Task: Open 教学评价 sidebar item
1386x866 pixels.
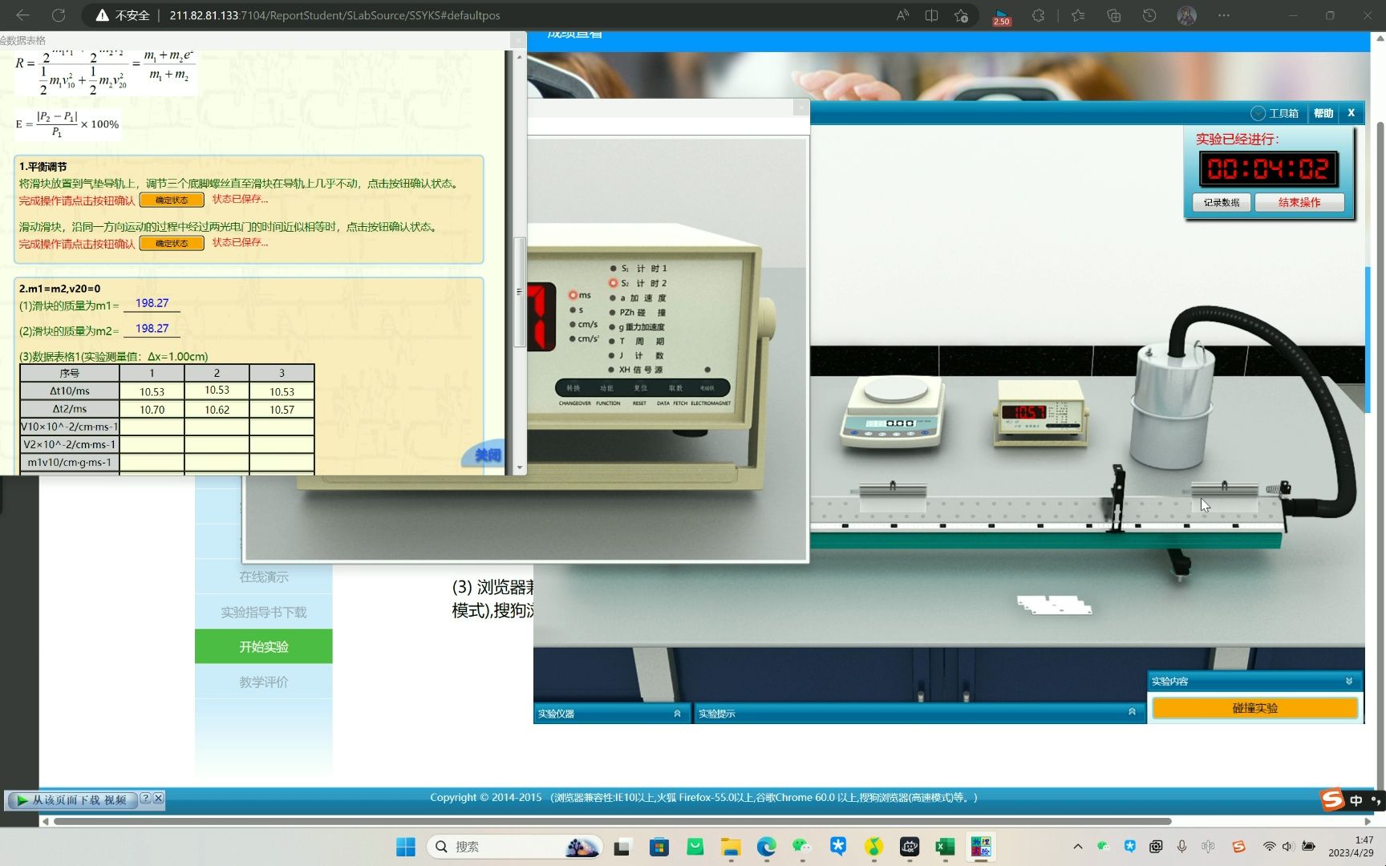Action: point(264,682)
